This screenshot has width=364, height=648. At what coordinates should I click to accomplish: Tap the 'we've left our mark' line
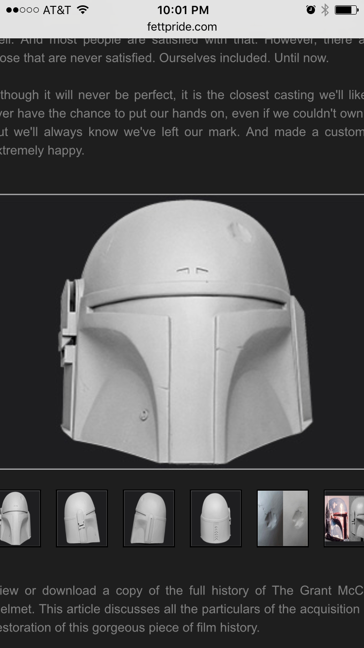pos(182,132)
